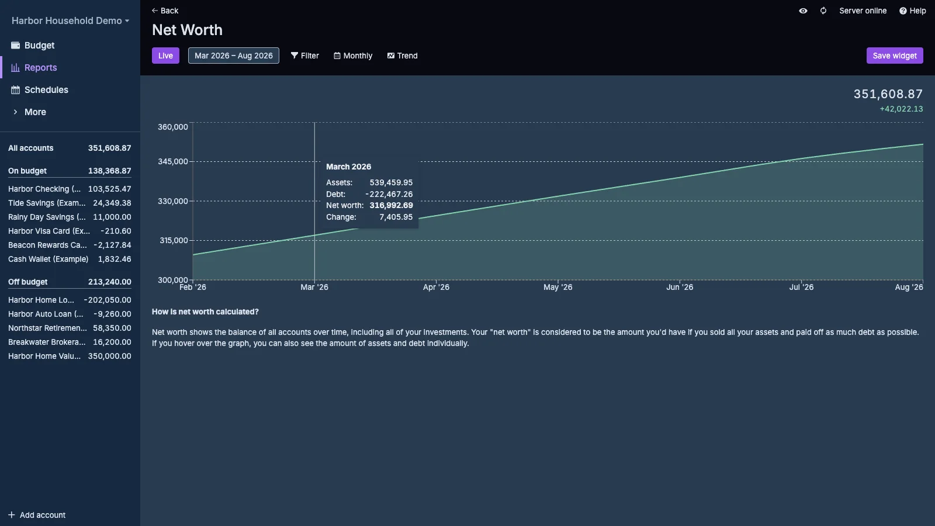Click the Apr '26 axis label
The width and height of the screenshot is (935, 526).
(x=437, y=287)
